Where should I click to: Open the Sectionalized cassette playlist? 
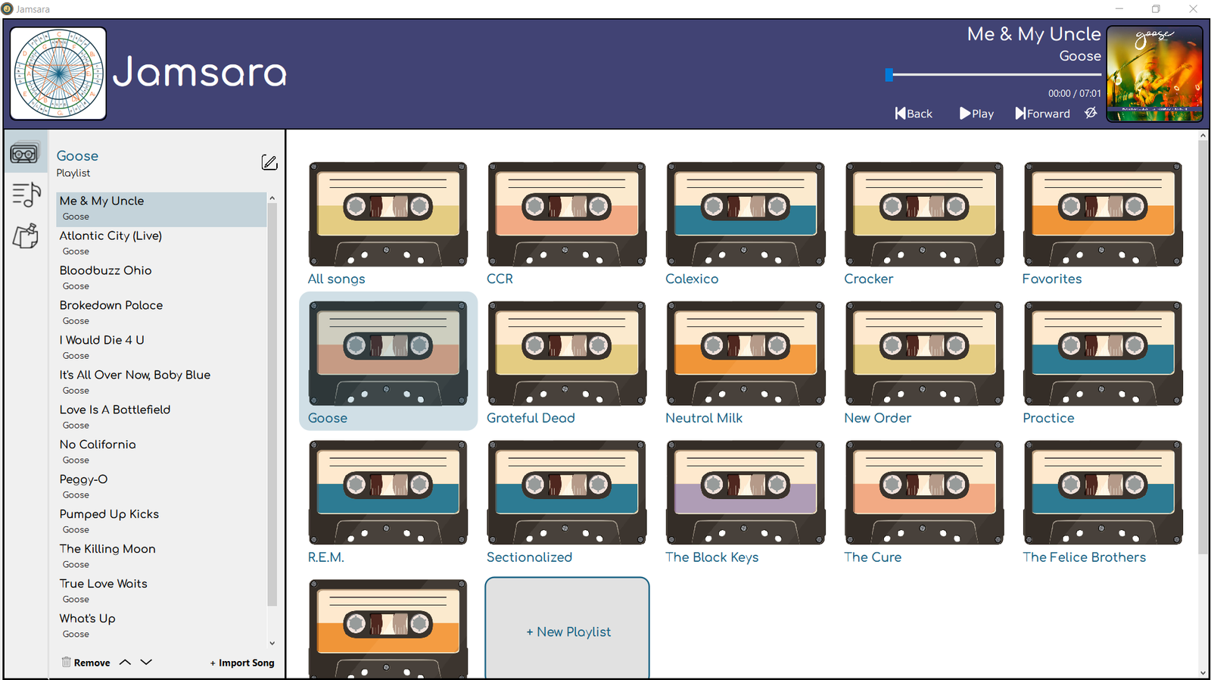pos(567,492)
